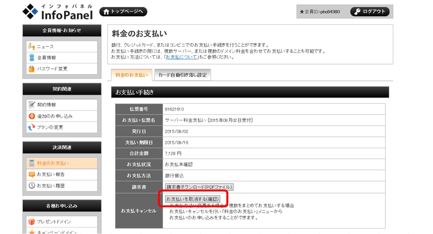
Task: Open 料金のお支払い in the sidebar menu
Action: coord(53,163)
